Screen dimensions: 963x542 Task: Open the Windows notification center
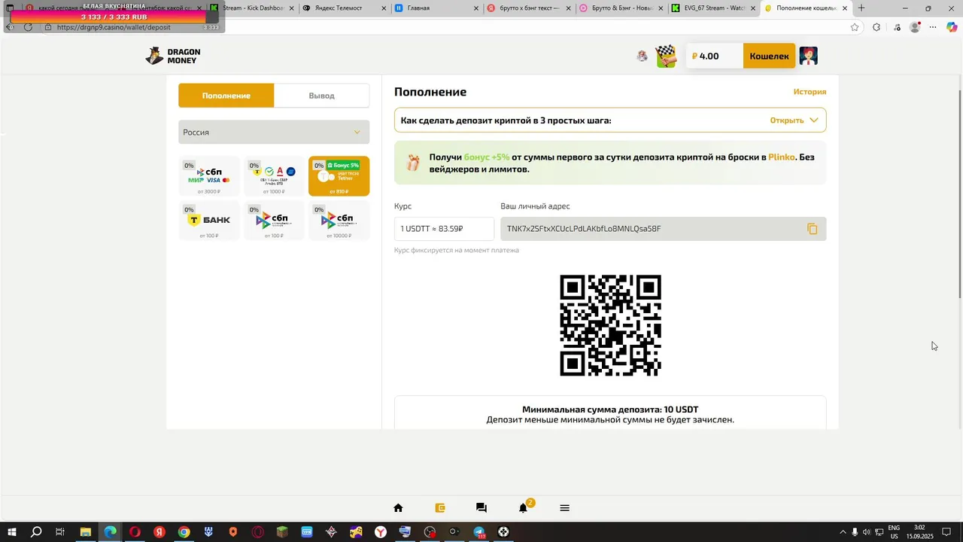(x=946, y=532)
